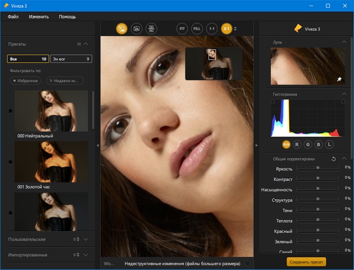The width and height of the screenshot is (354, 270).
Task: Select the single image view mode icon
Action: (x=122, y=28)
